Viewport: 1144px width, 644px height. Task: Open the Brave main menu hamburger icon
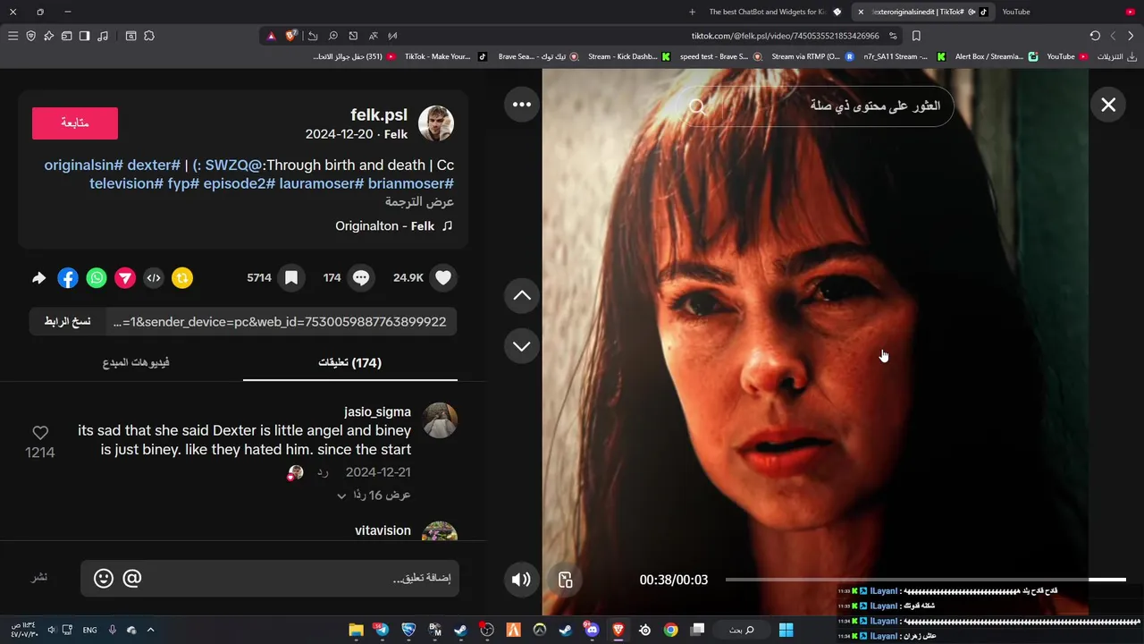[x=13, y=36]
